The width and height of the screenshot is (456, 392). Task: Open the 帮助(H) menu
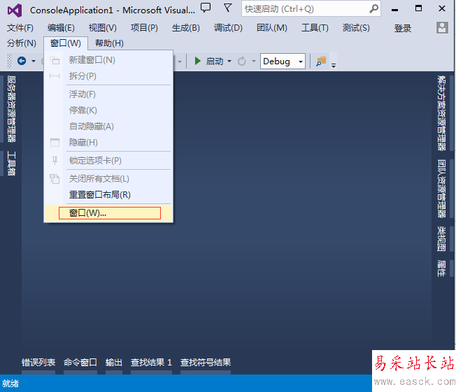pyautogui.click(x=109, y=43)
